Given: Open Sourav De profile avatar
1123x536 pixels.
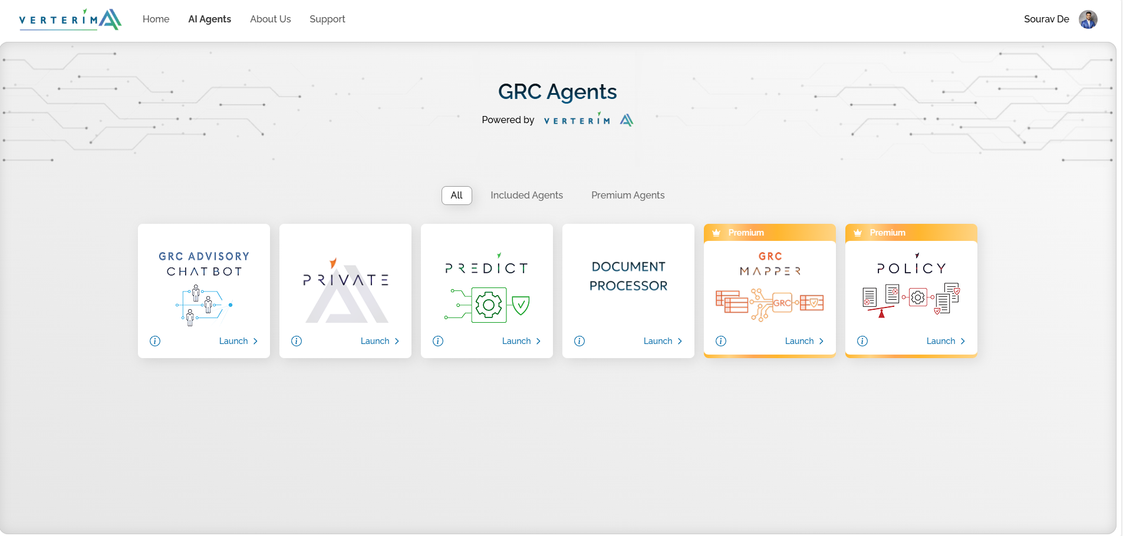Looking at the screenshot, I should tap(1088, 19).
